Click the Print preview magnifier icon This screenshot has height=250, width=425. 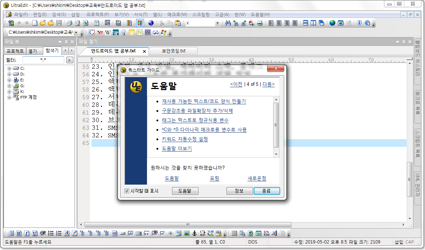(x=78, y=23)
